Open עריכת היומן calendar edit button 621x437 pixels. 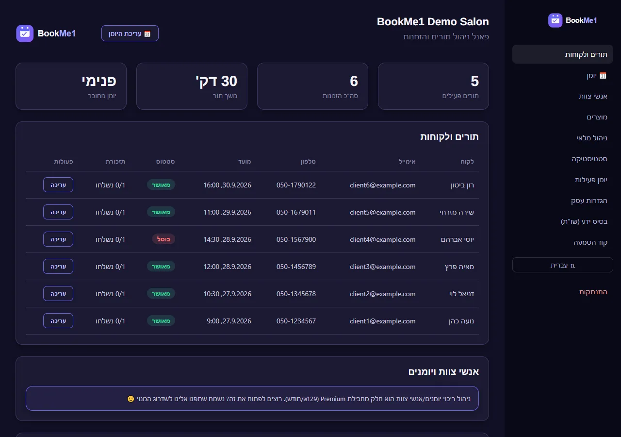pyautogui.click(x=130, y=34)
